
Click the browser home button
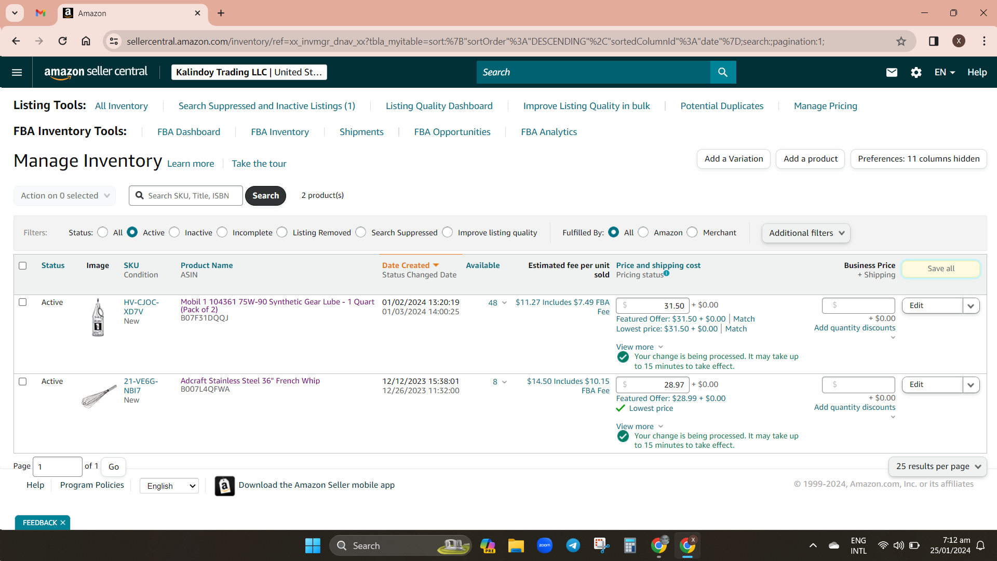pos(86,41)
